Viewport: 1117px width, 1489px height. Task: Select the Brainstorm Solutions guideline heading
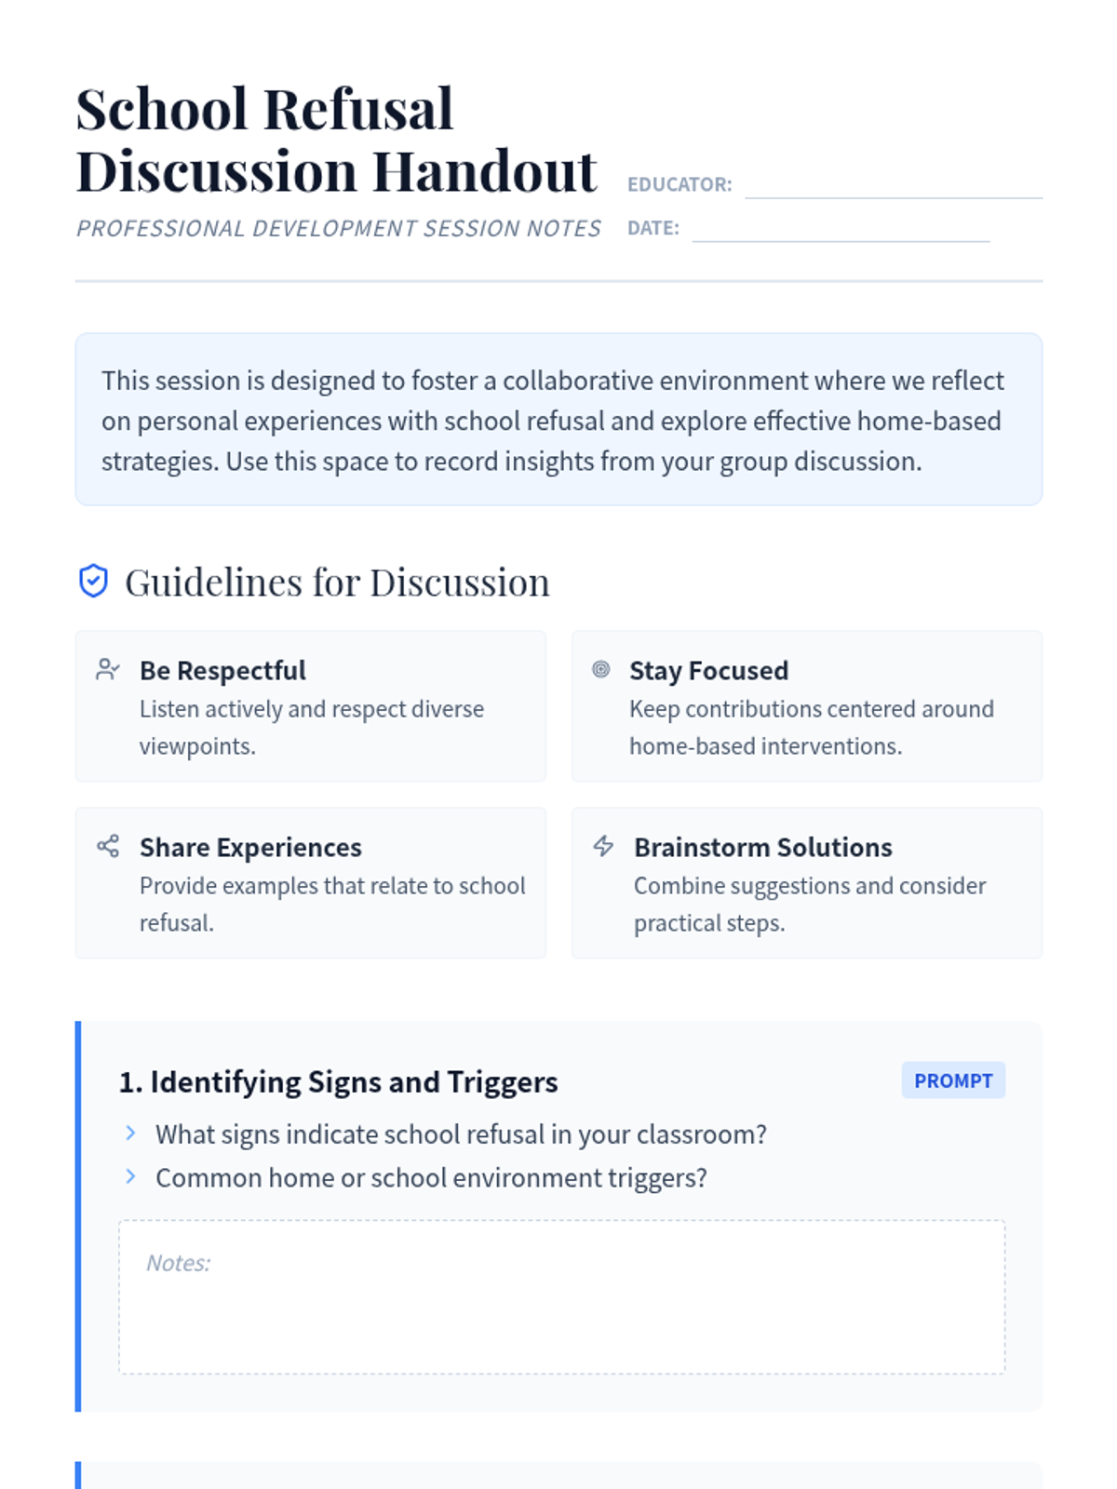point(762,847)
